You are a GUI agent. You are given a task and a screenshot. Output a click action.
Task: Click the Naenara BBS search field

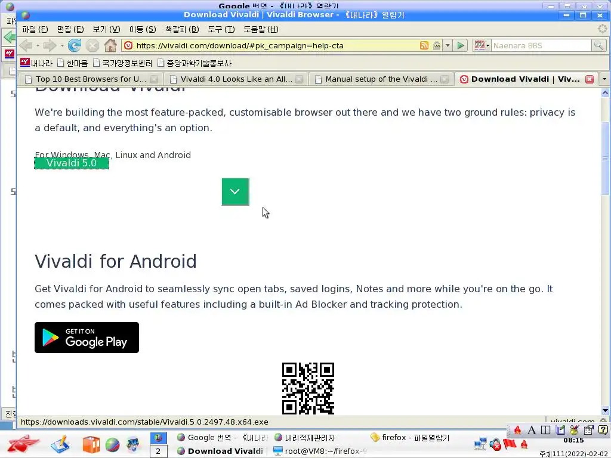coord(541,45)
